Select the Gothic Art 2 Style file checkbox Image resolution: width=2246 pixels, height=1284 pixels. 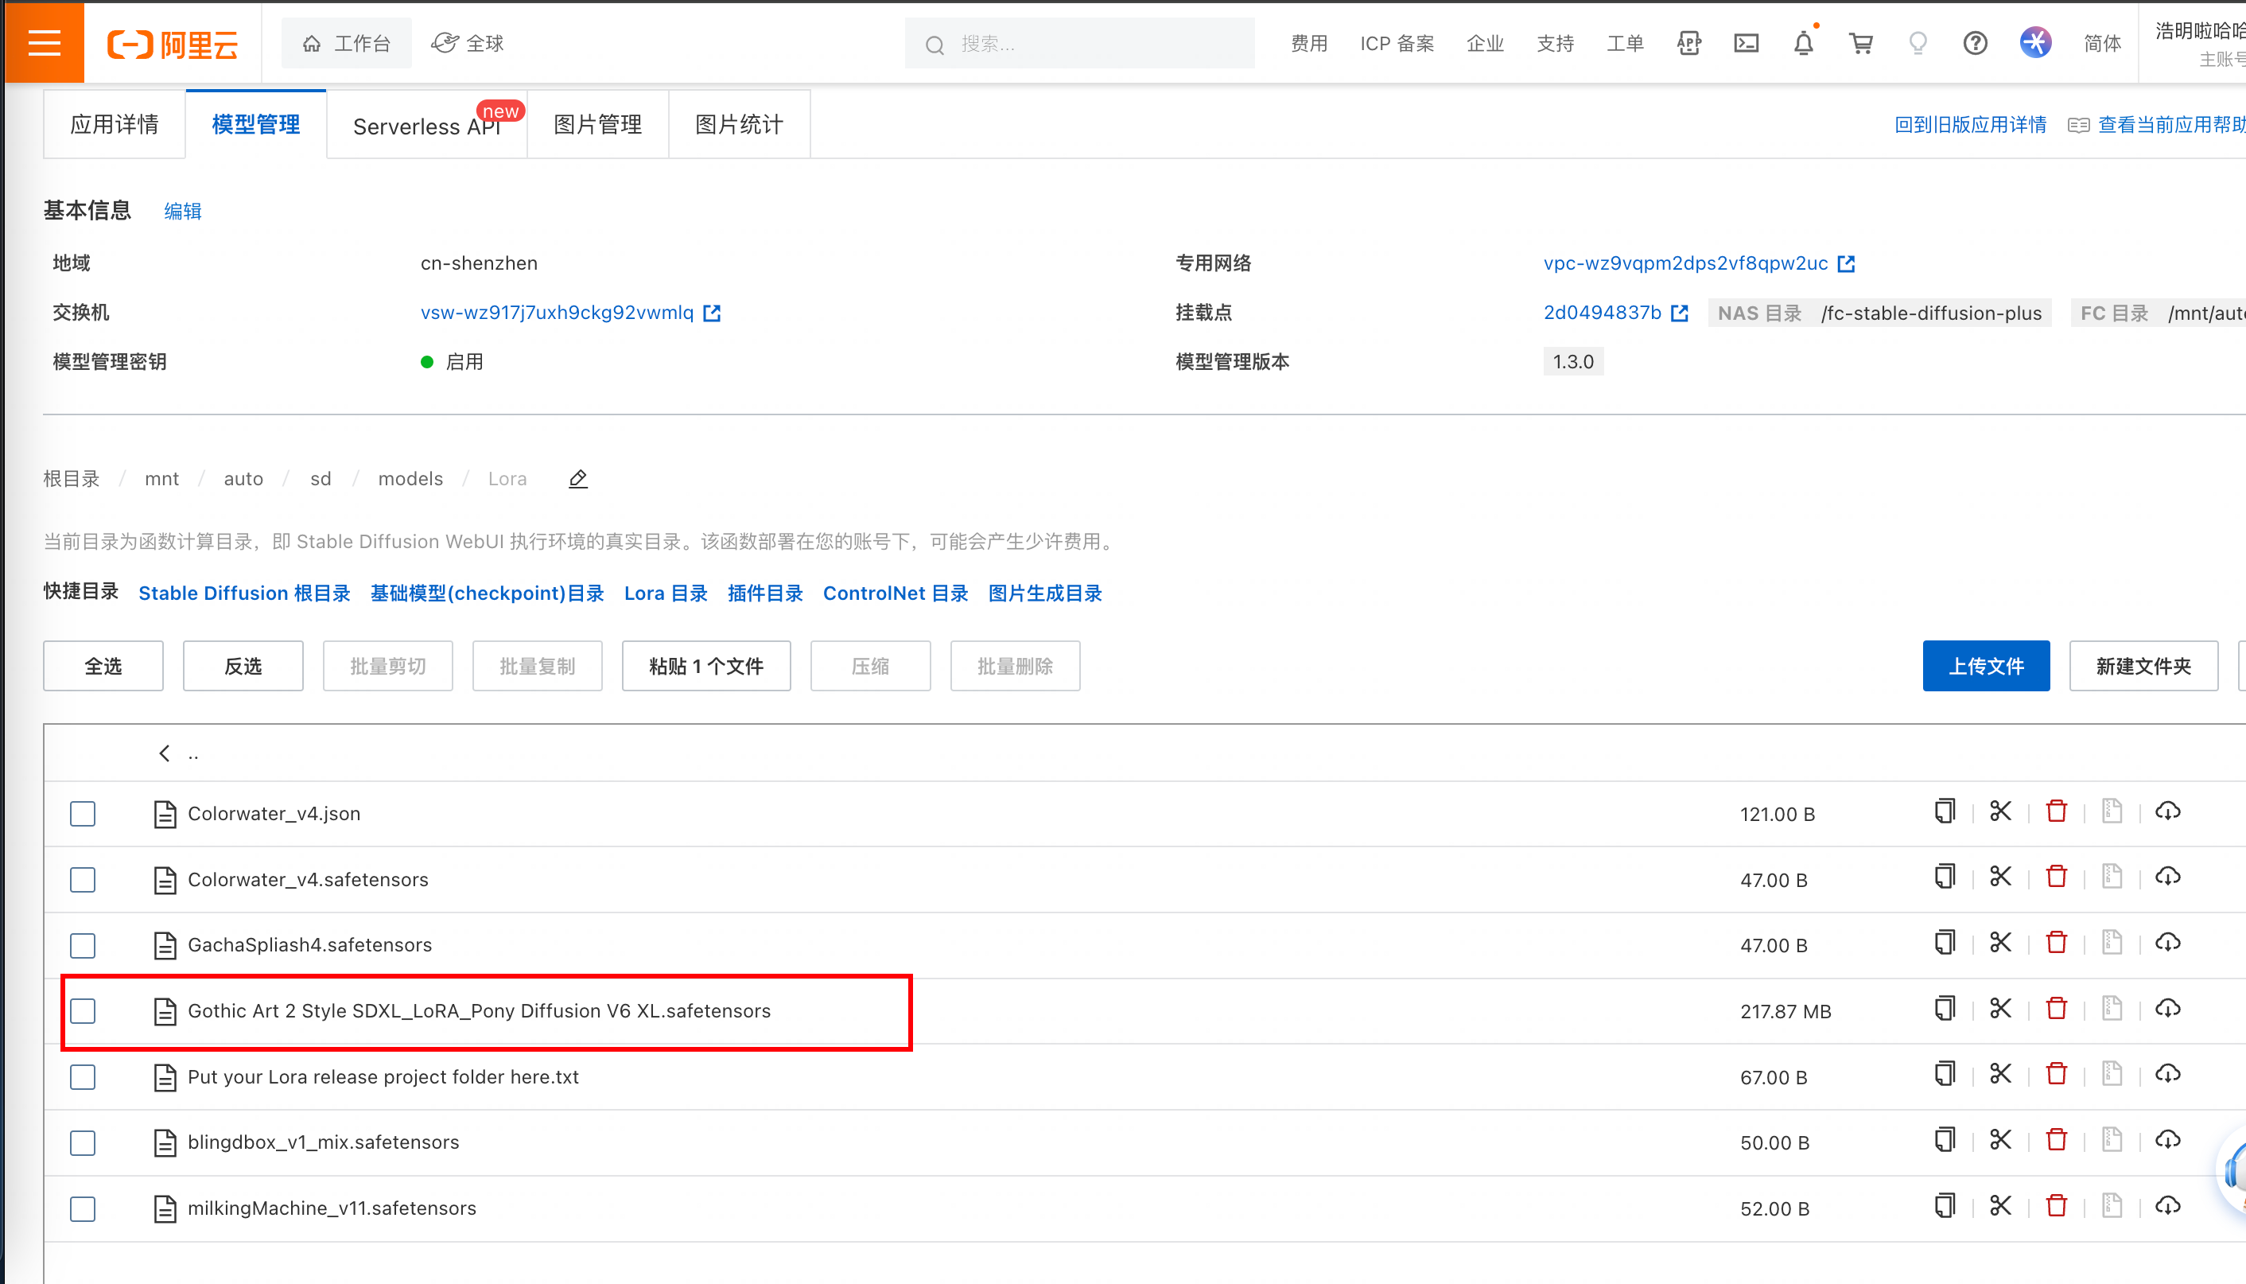[83, 1010]
